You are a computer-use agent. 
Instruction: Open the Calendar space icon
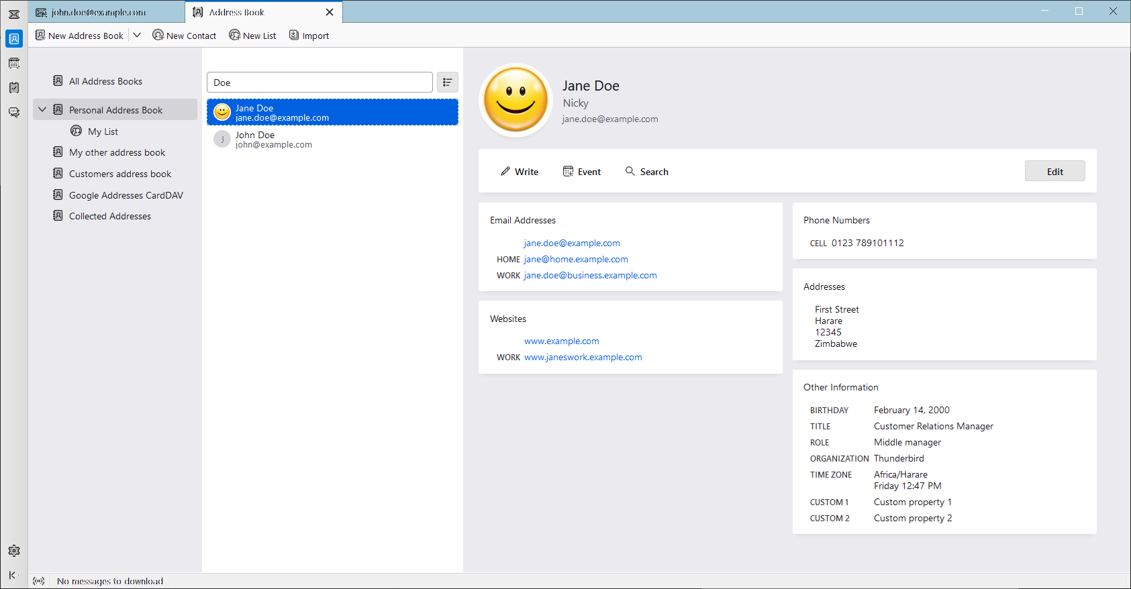[14, 63]
